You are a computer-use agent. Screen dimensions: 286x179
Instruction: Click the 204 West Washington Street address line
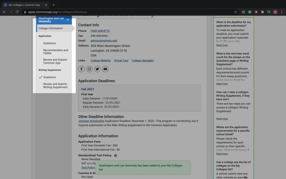pyautogui.click(x=110, y=46)
